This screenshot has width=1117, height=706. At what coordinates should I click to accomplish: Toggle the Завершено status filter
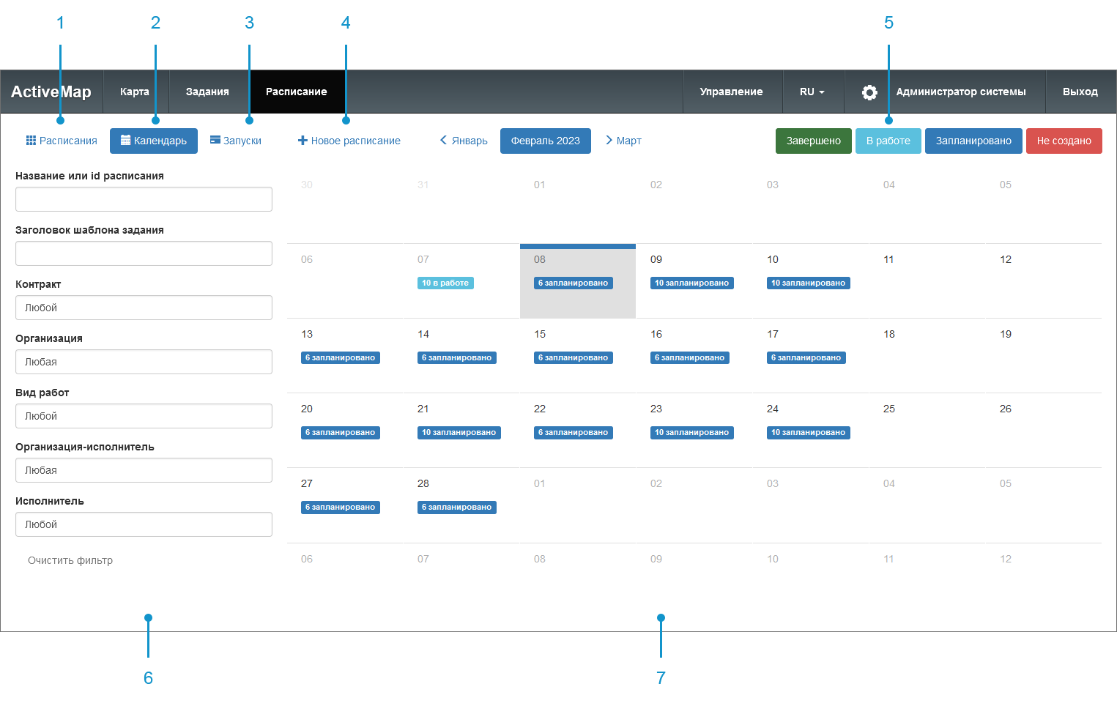813,141
